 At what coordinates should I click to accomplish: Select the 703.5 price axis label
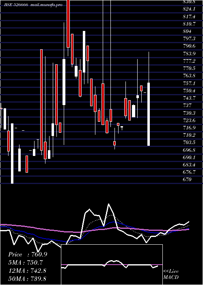click(x=189, y=142)
